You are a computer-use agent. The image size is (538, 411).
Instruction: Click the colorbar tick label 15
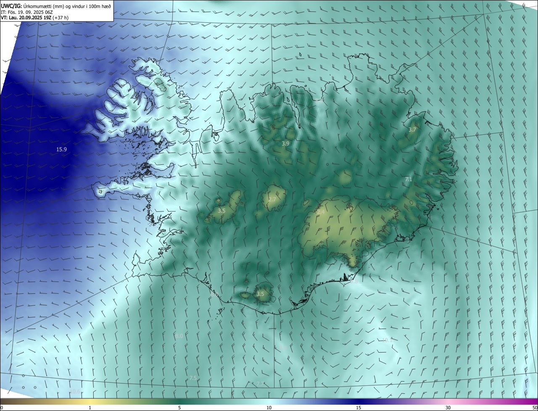[x=359, y=408]
